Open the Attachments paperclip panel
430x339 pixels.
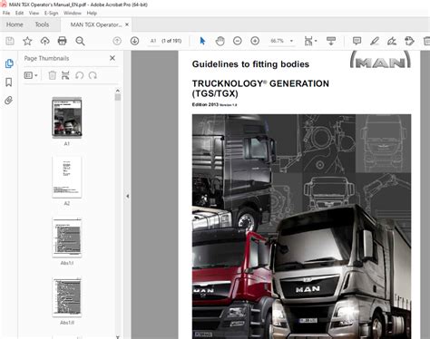tap(8, 101)
